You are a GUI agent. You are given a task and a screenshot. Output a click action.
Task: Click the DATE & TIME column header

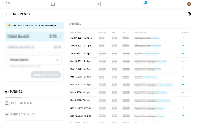[x=76, y=33]
